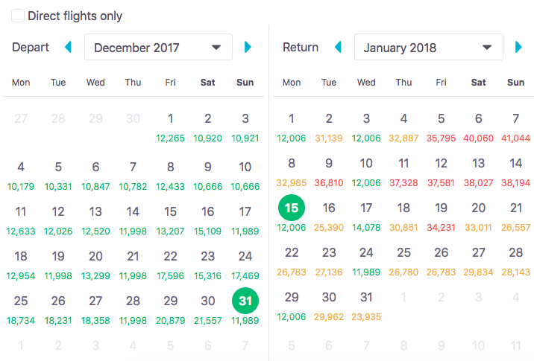Pick January 29 return priced 12,006
The image size is (534, 361).
[x=292, y=304]
